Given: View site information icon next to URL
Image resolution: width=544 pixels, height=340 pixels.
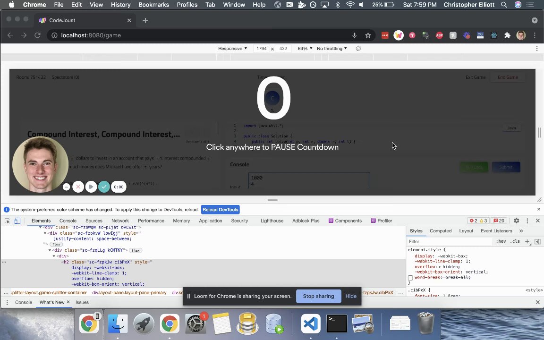Looking at the screenshot, I should (54, 35).
